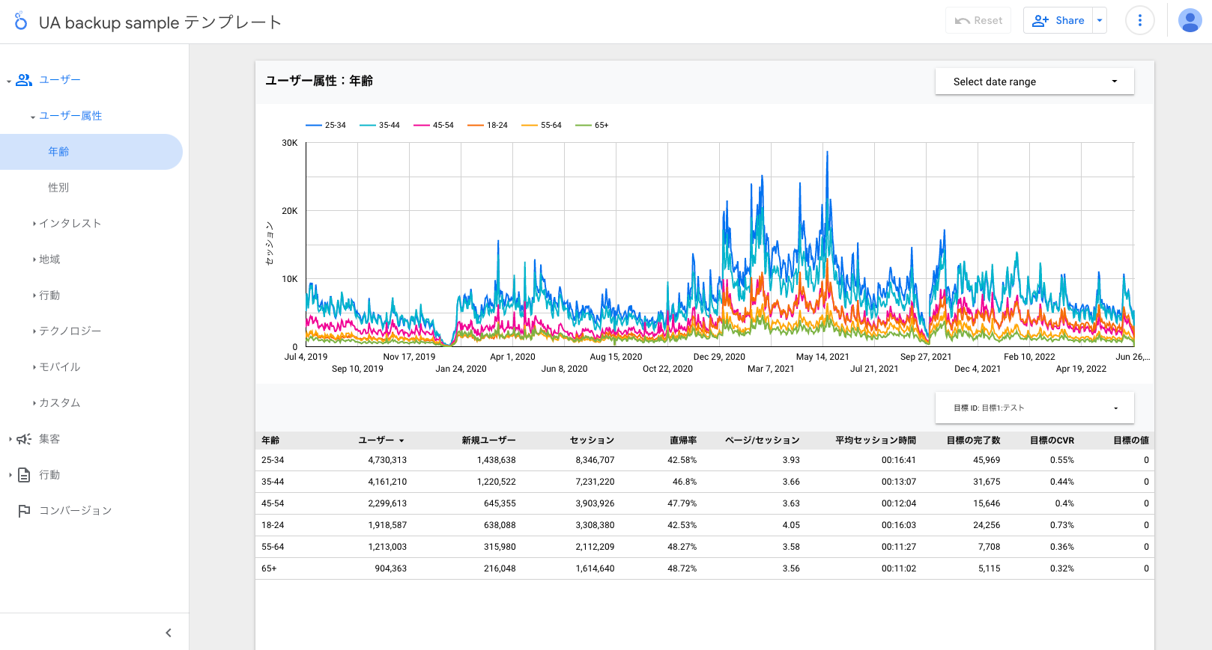Open the Select date range dropdown
The image size is (1212, 650).
1034,82
